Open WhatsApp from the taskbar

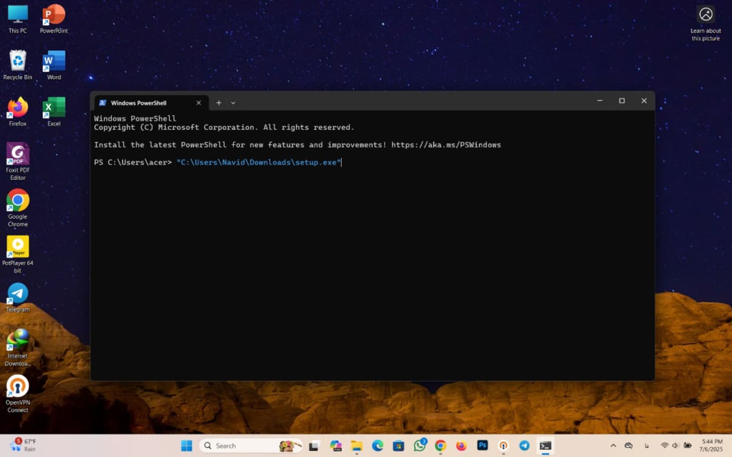point(420,445)
